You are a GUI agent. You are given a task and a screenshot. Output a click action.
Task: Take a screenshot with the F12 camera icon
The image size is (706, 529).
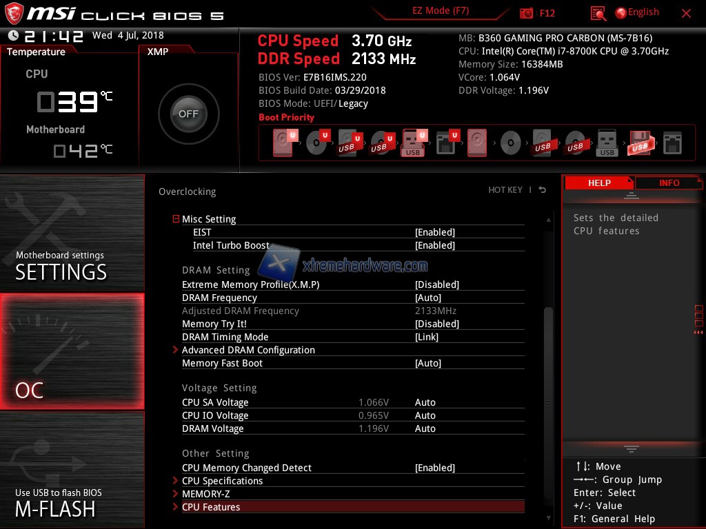click(x=527, y=13)
